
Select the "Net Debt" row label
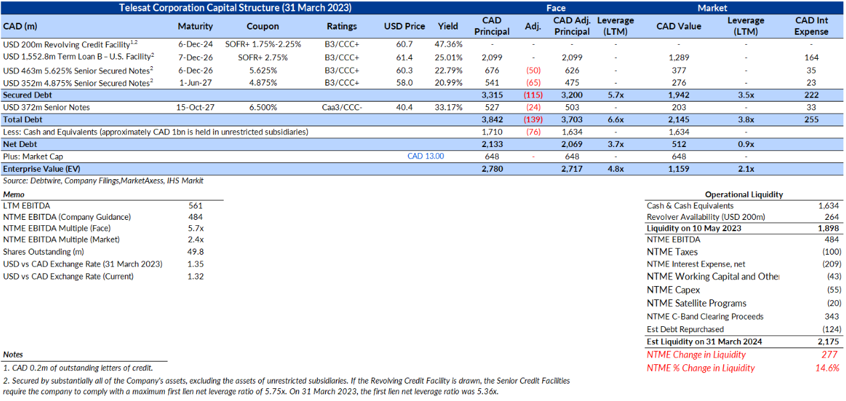21,144
